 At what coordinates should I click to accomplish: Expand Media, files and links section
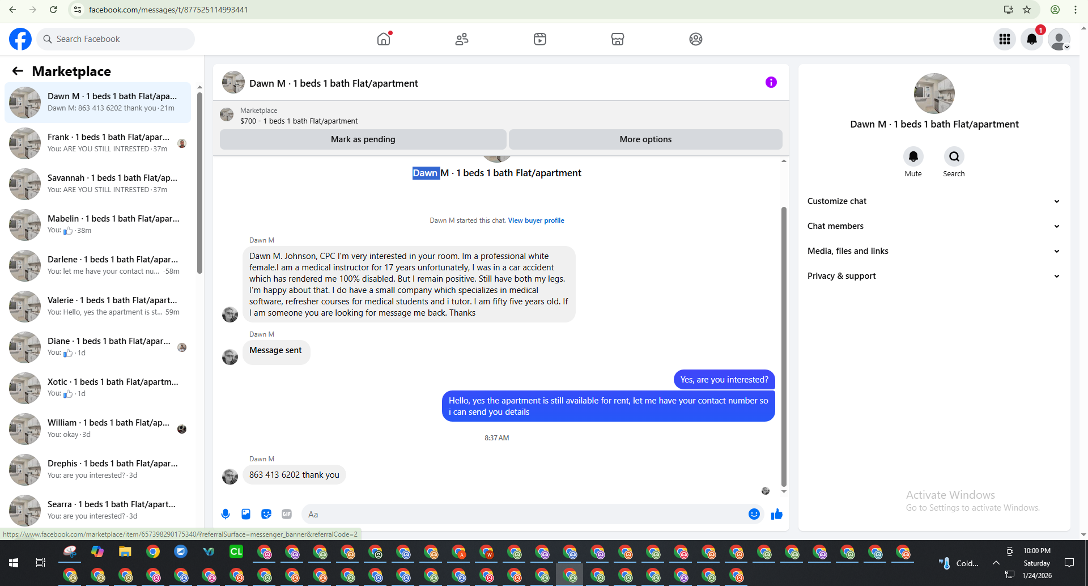click(934, 251)
